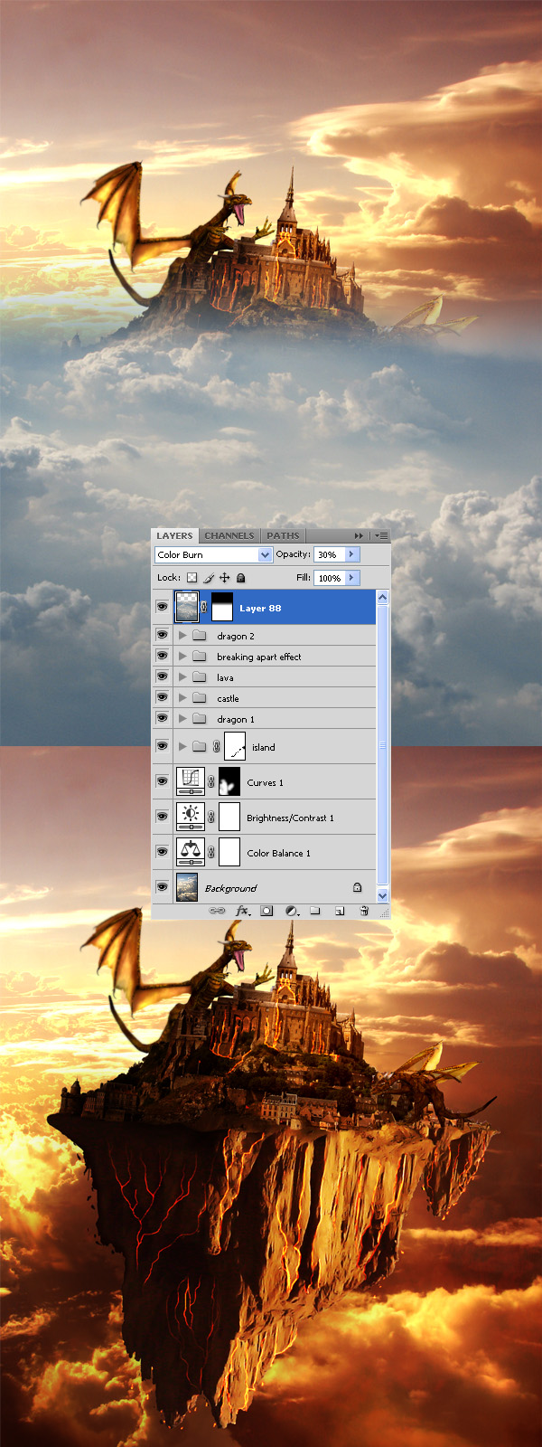Select the Color Balance 1 layer name

(278, 853)
